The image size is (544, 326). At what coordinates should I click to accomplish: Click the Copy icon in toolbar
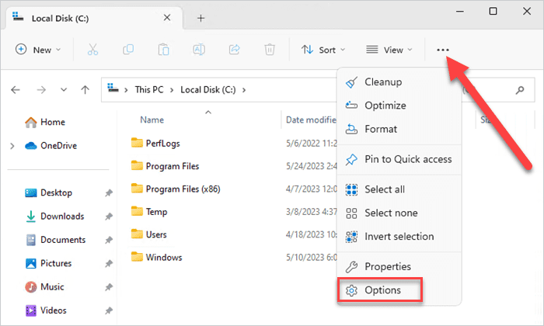(128, 50)
